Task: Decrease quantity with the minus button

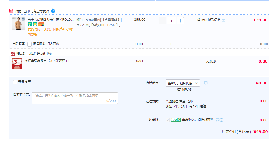Action: click(x=162, y=21)
